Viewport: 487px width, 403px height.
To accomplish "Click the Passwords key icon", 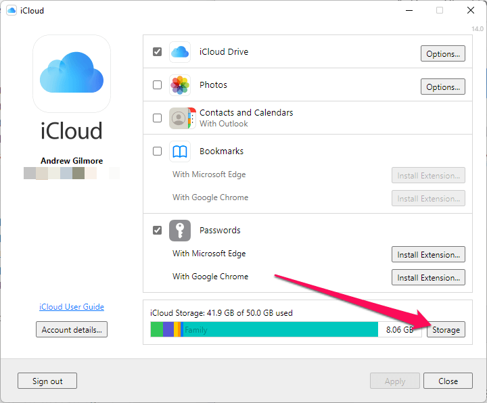I will 180,231.
